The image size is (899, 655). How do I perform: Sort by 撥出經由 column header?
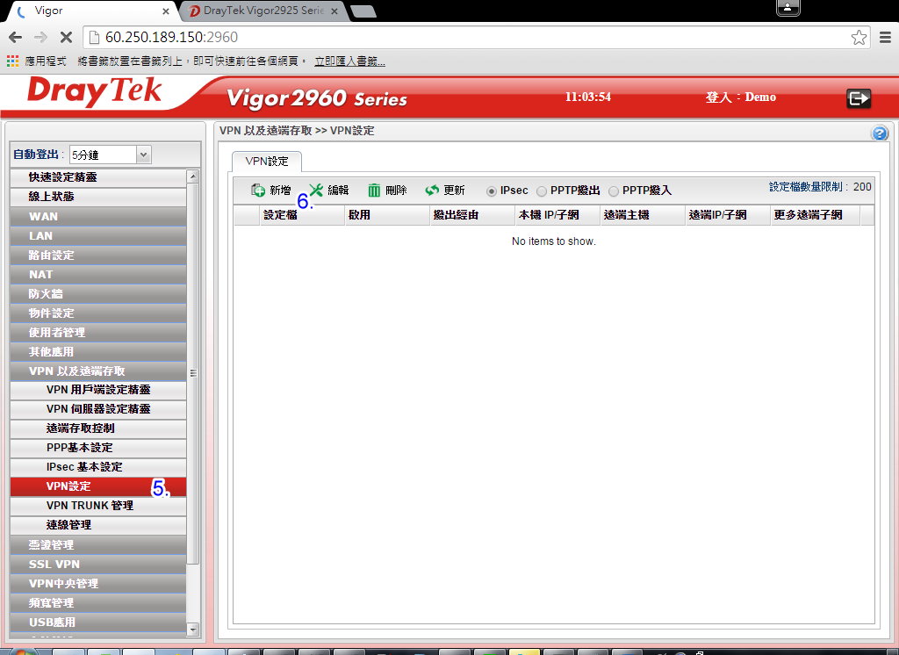tap(472, 215)
